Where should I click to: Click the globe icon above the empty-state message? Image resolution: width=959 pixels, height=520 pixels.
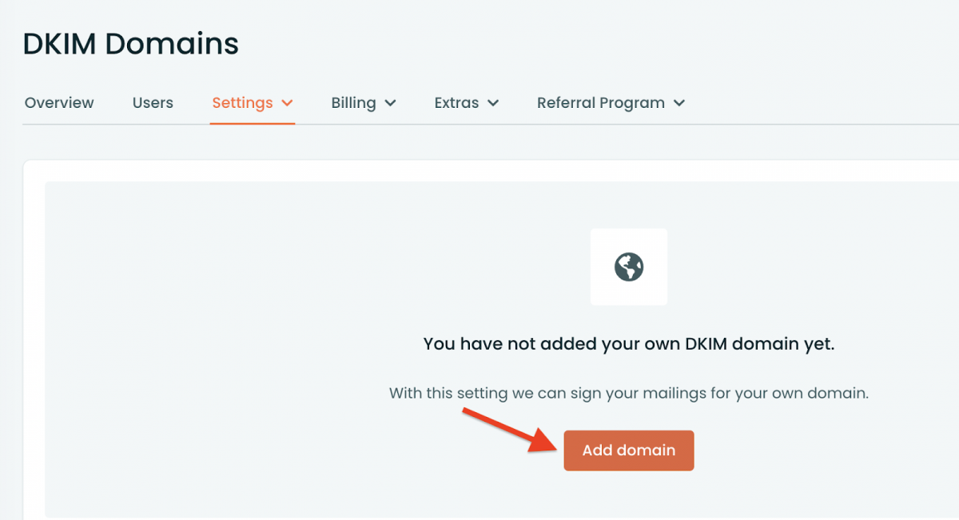pyautogui.click(x=629, y=266)
